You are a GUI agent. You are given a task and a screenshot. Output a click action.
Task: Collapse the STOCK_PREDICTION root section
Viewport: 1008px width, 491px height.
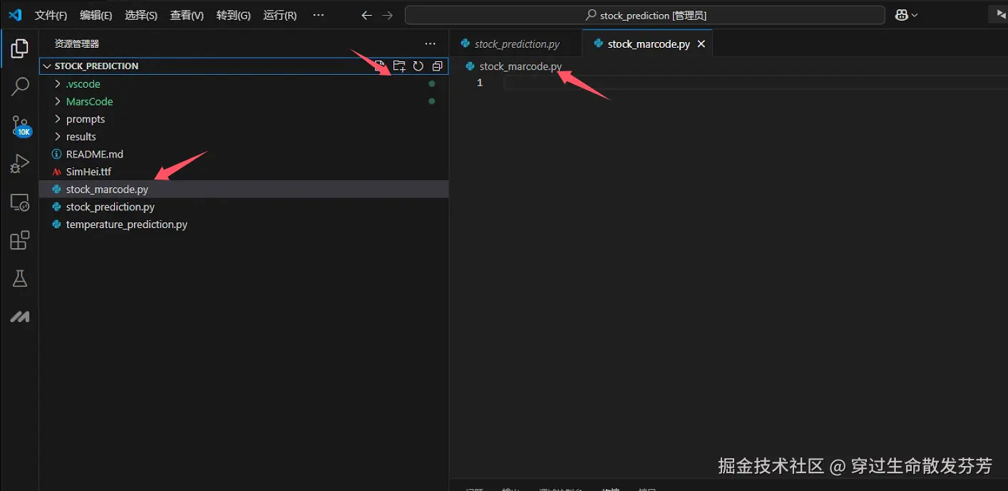(47, 66)
